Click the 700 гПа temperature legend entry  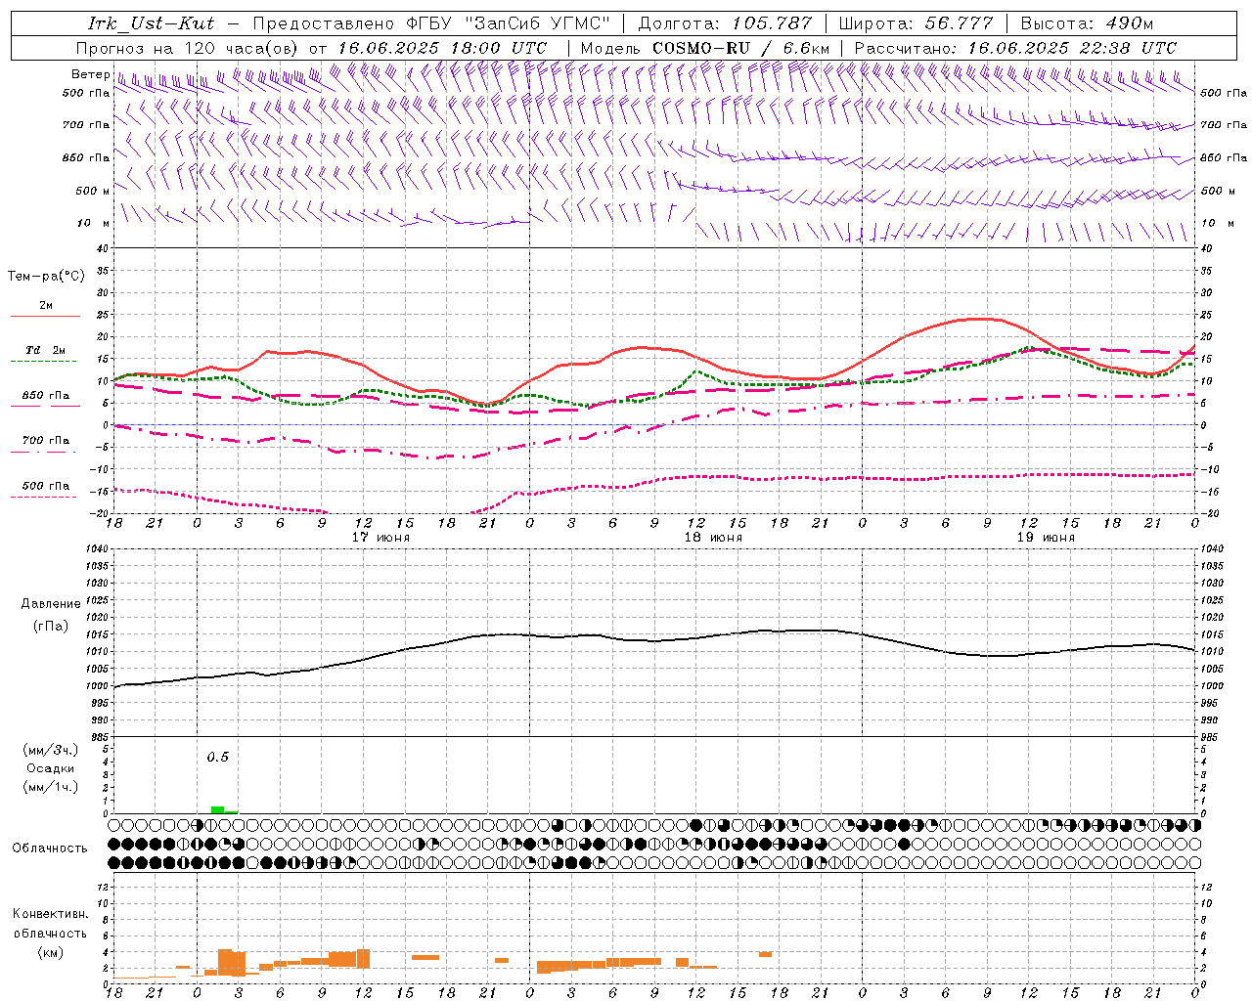tap(45, 440)
